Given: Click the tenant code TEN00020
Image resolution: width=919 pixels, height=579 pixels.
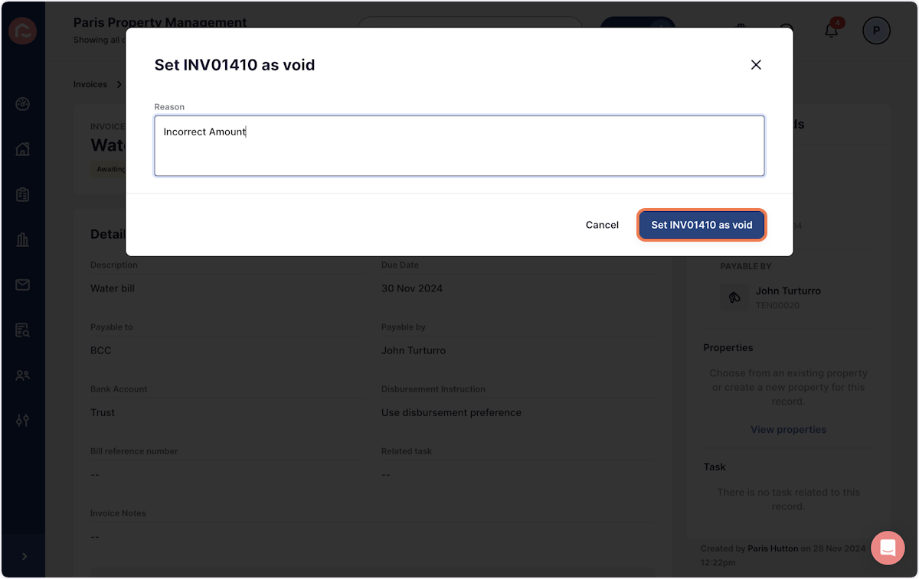Looking at the screenshot, I should pyautogui.click(x=777, y=305).
